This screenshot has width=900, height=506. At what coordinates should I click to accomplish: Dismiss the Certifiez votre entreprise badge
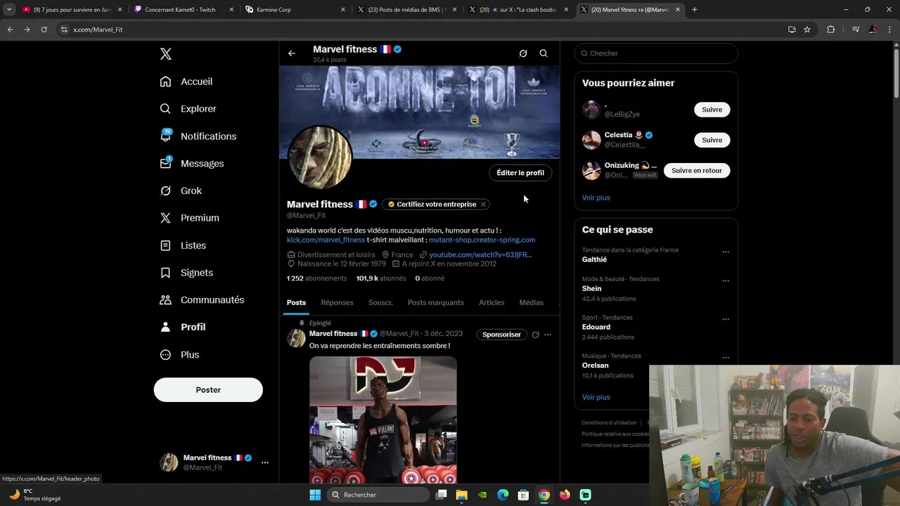click(x=483, y=205)
